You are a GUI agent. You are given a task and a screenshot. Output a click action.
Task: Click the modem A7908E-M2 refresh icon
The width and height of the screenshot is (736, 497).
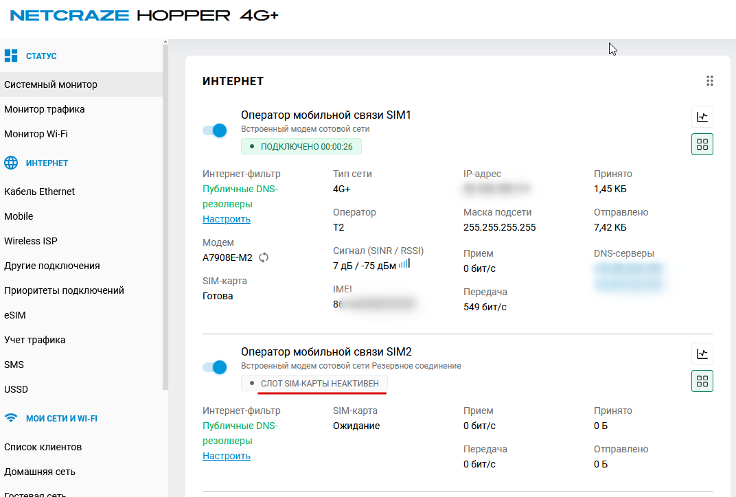[264, 258]
